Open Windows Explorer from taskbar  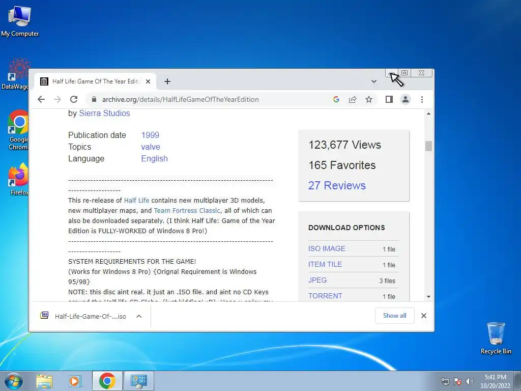44,381
